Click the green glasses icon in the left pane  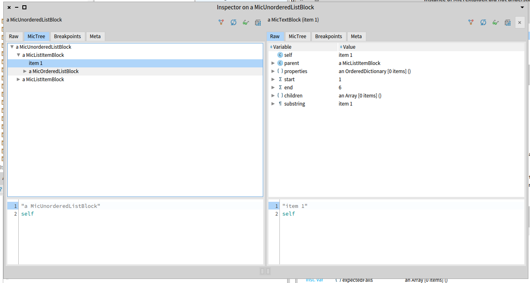246,22
